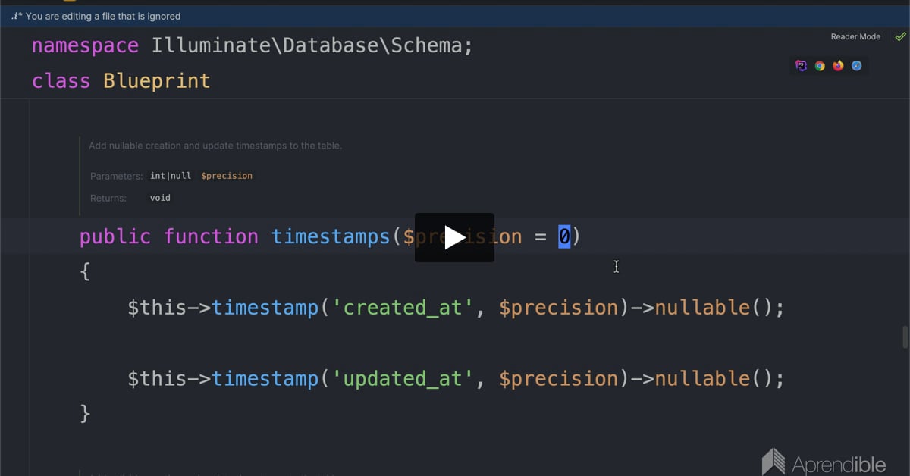Click the nullable() call on the created_at line

(x=714, y=308)
